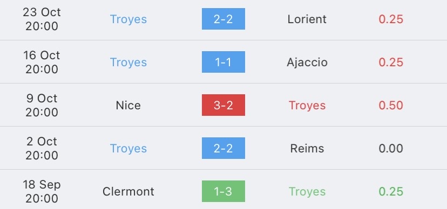Open the Troyes vs Lorient 2-2 score

coord(223,19)
